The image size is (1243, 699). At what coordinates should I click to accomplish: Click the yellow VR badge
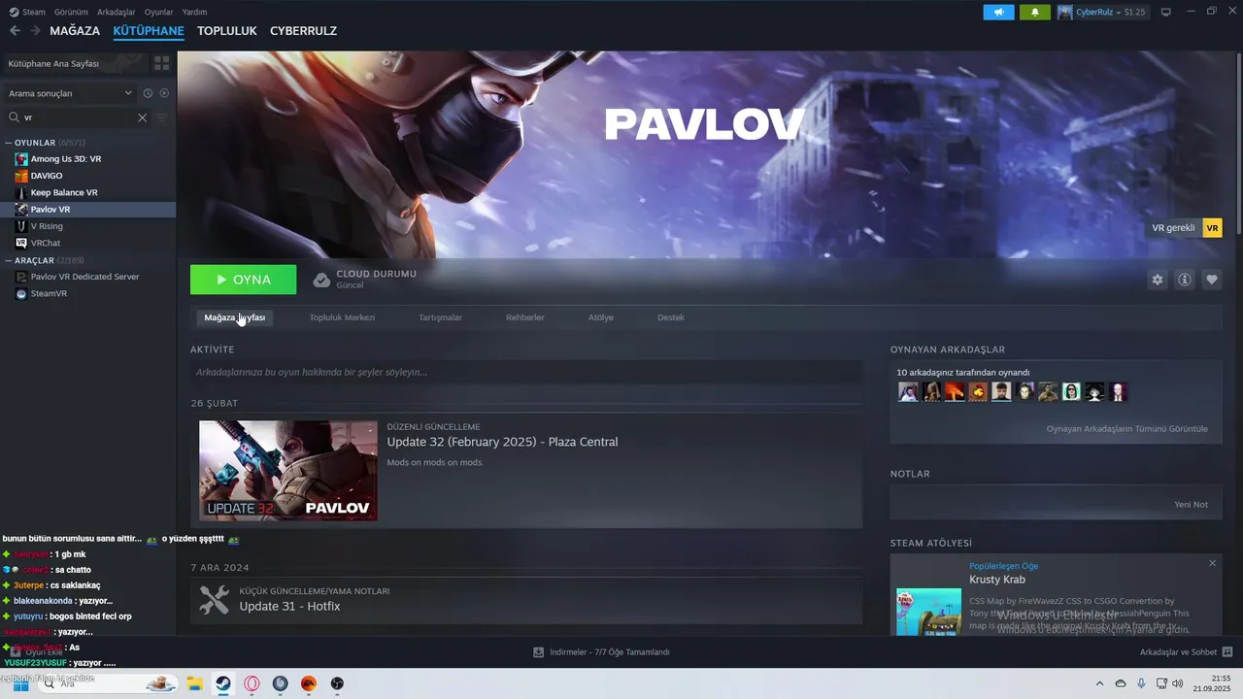point(1212,228)
